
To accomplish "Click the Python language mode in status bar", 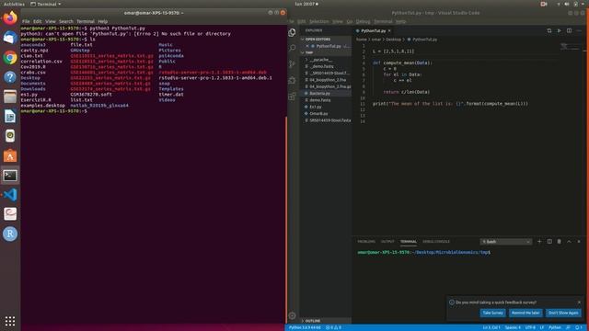I will pyautogui.click(x=554, y=327).
